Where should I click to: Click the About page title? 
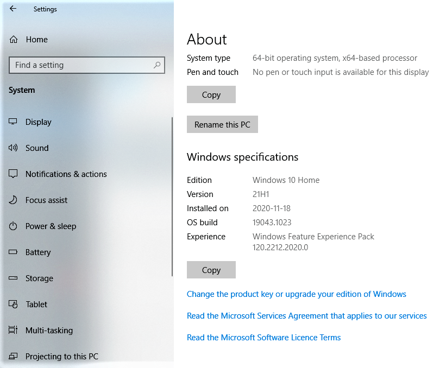207,39
